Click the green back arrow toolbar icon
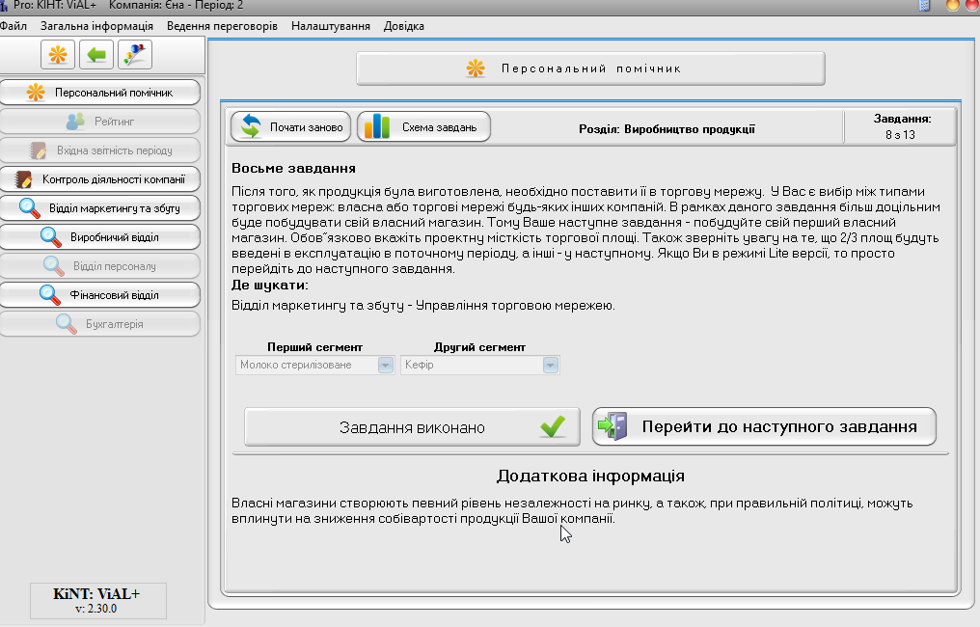Image resolution: width=980 pixels, height=627 pixels. click(x=96, y=54)
